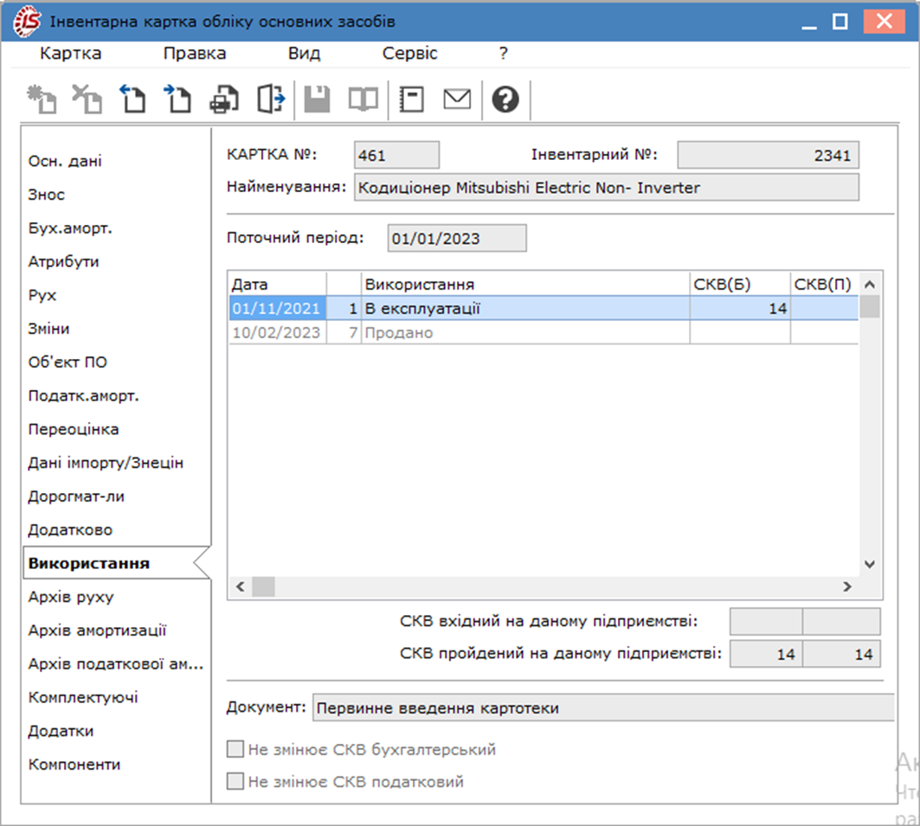Click the notes notepad toolbar icon
The height and width of the screenshot is (826, 920).
pyautogui.click(x=411, y=99)
